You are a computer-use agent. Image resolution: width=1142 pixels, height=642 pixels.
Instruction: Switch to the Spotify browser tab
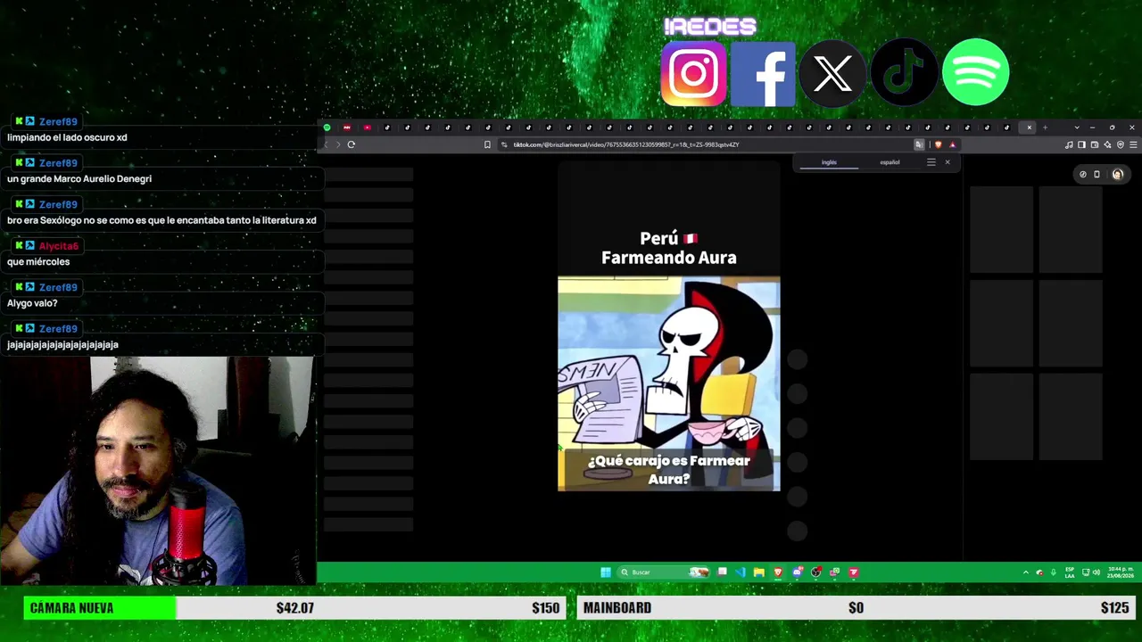point(327,128)
